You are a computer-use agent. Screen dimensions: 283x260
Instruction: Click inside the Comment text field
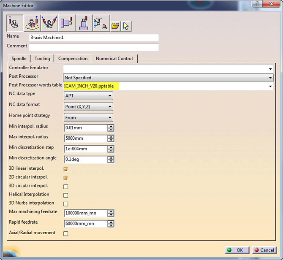[x=94, y=47]
